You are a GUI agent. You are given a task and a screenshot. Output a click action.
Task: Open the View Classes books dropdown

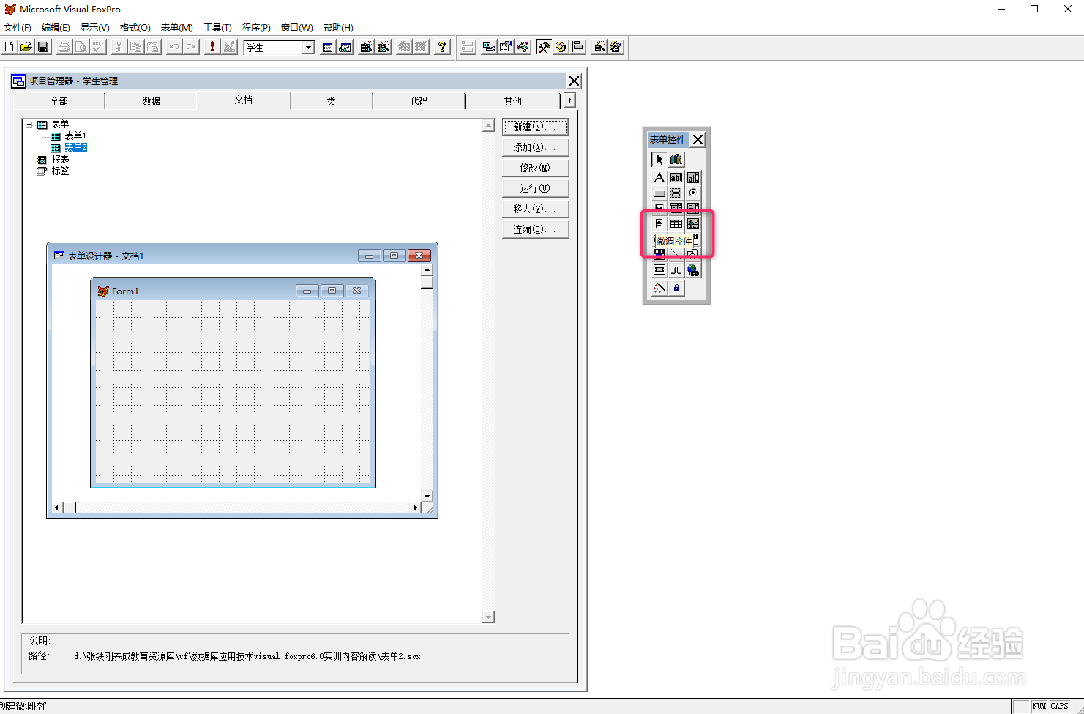tap(676, 159)
